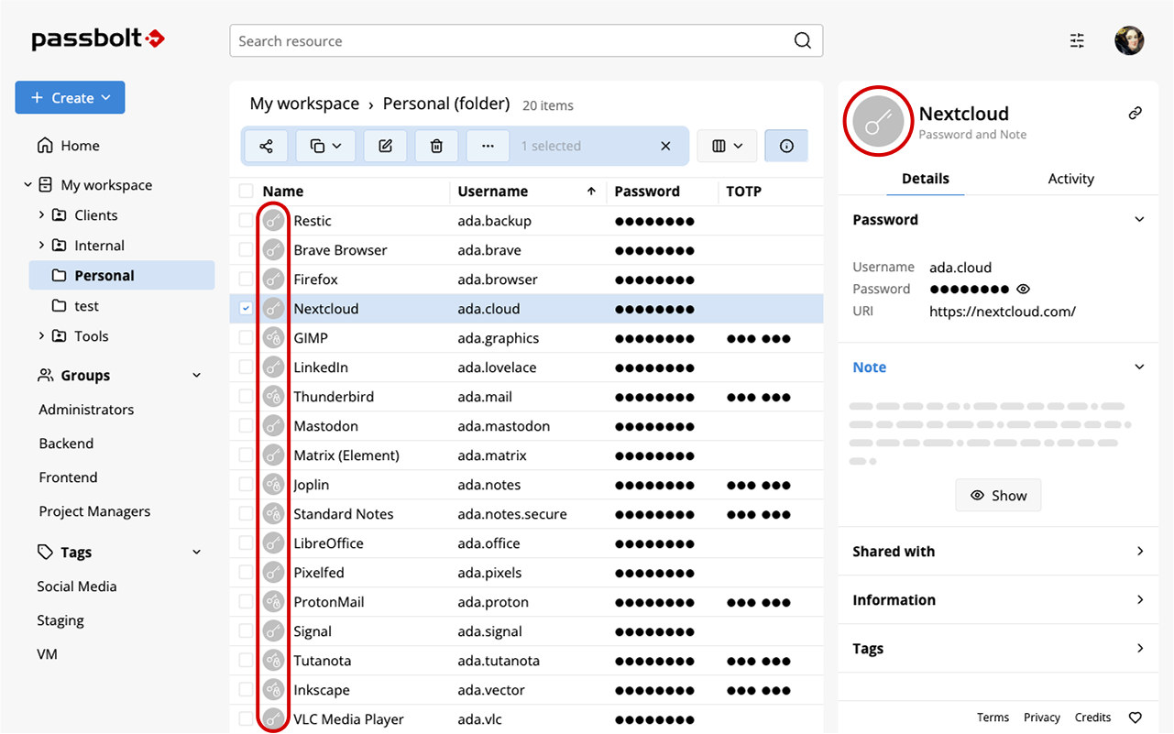Expand the Clients folder chevron
1174x734 pixels.
(41, 215)
